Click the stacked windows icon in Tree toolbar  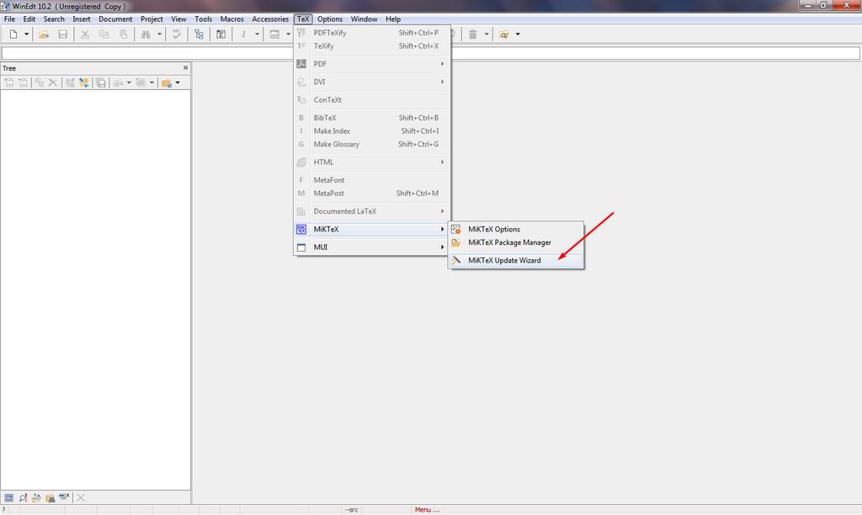pos(101,82)
